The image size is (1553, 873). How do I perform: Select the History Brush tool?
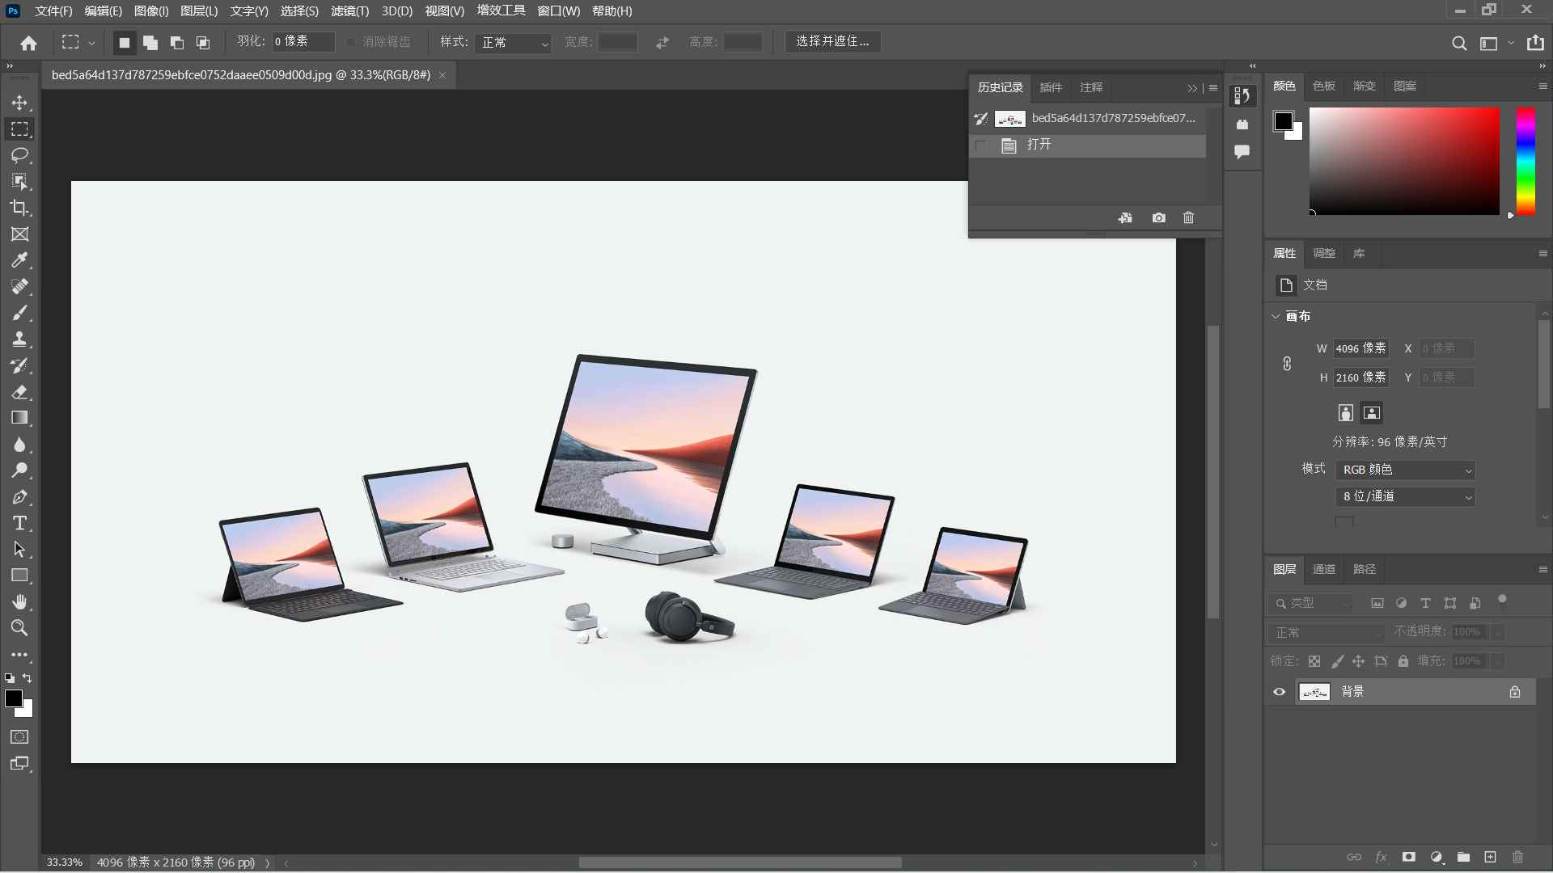pos(19,365)
